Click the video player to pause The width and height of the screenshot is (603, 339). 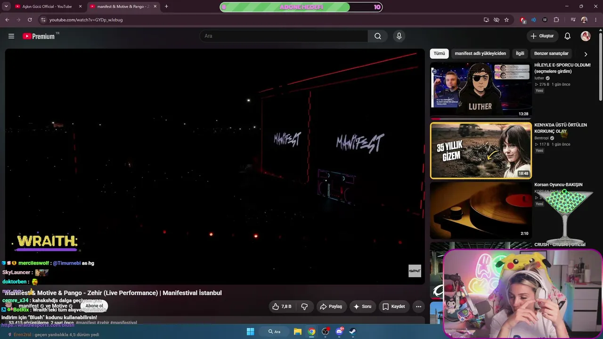pyautogui.click(x=215, y=166)
